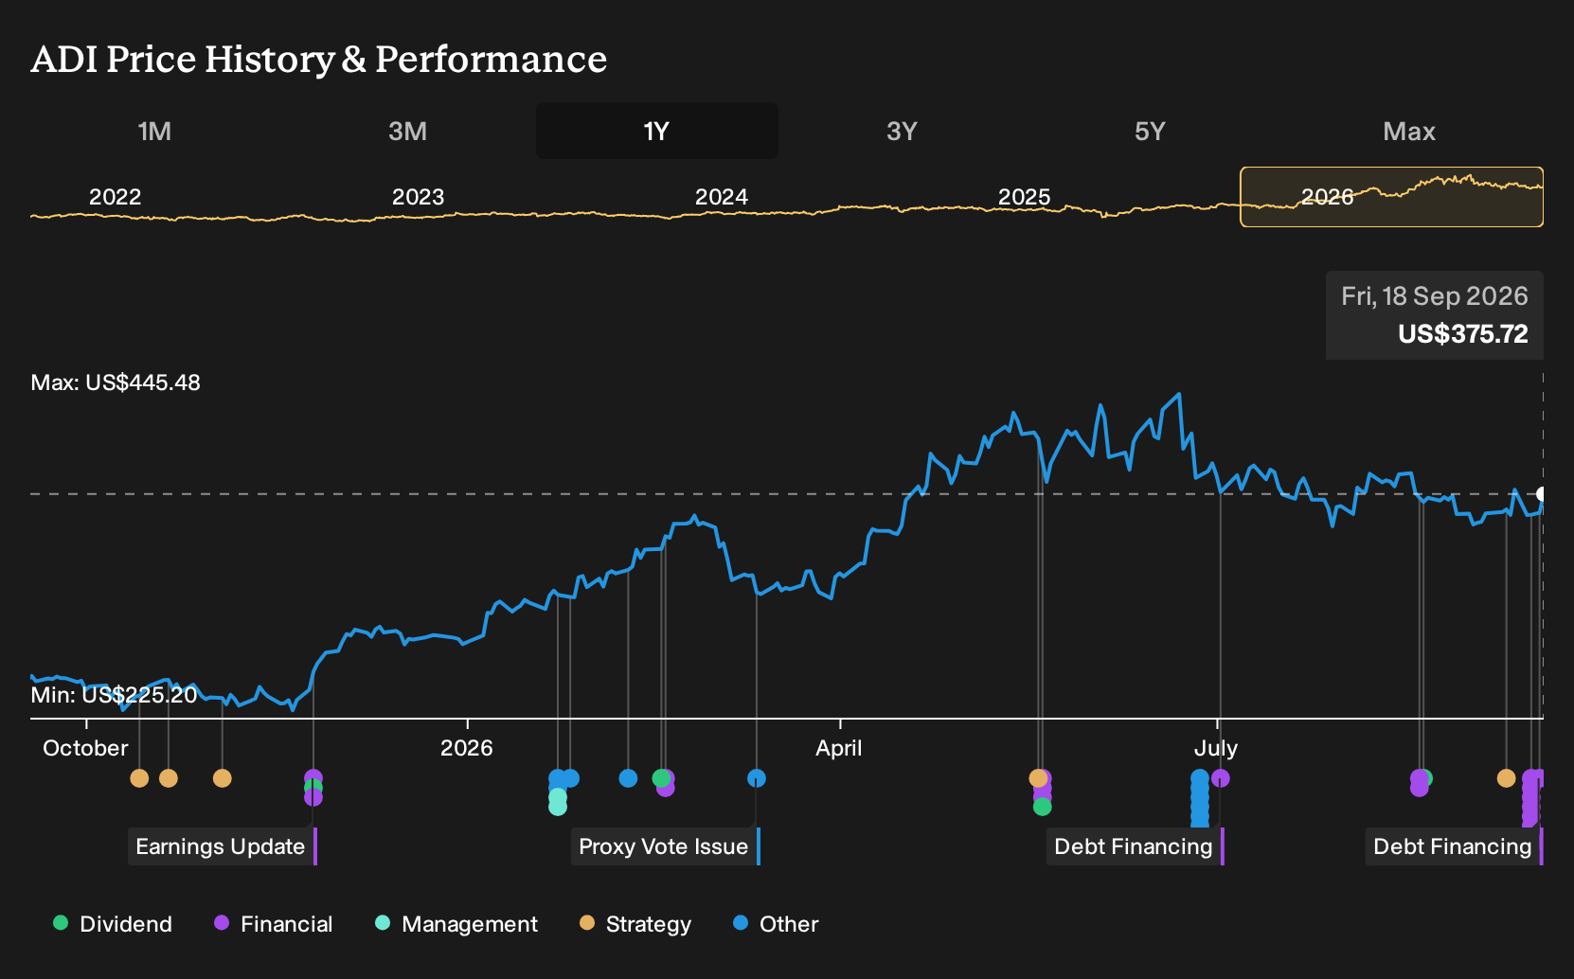Viewport: 1574px width, 979px height.
Task: Select the Max time range tab
Action: tap(1409, 131)
